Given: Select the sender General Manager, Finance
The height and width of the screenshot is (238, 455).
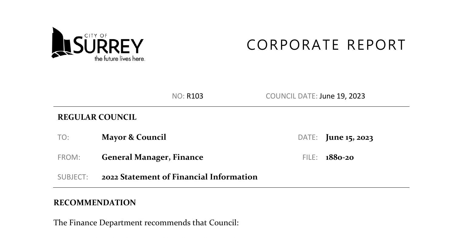Looking at the screenshot, I should pos(152,157).
